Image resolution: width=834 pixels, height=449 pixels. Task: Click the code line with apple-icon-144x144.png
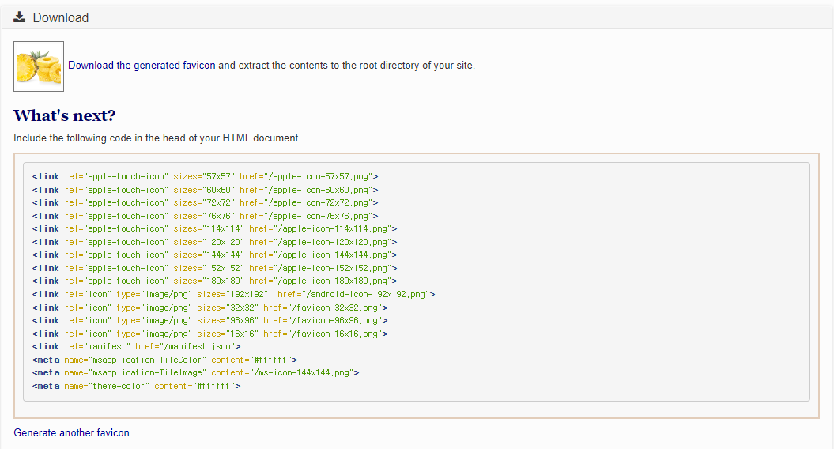click(x=215, y=255)
